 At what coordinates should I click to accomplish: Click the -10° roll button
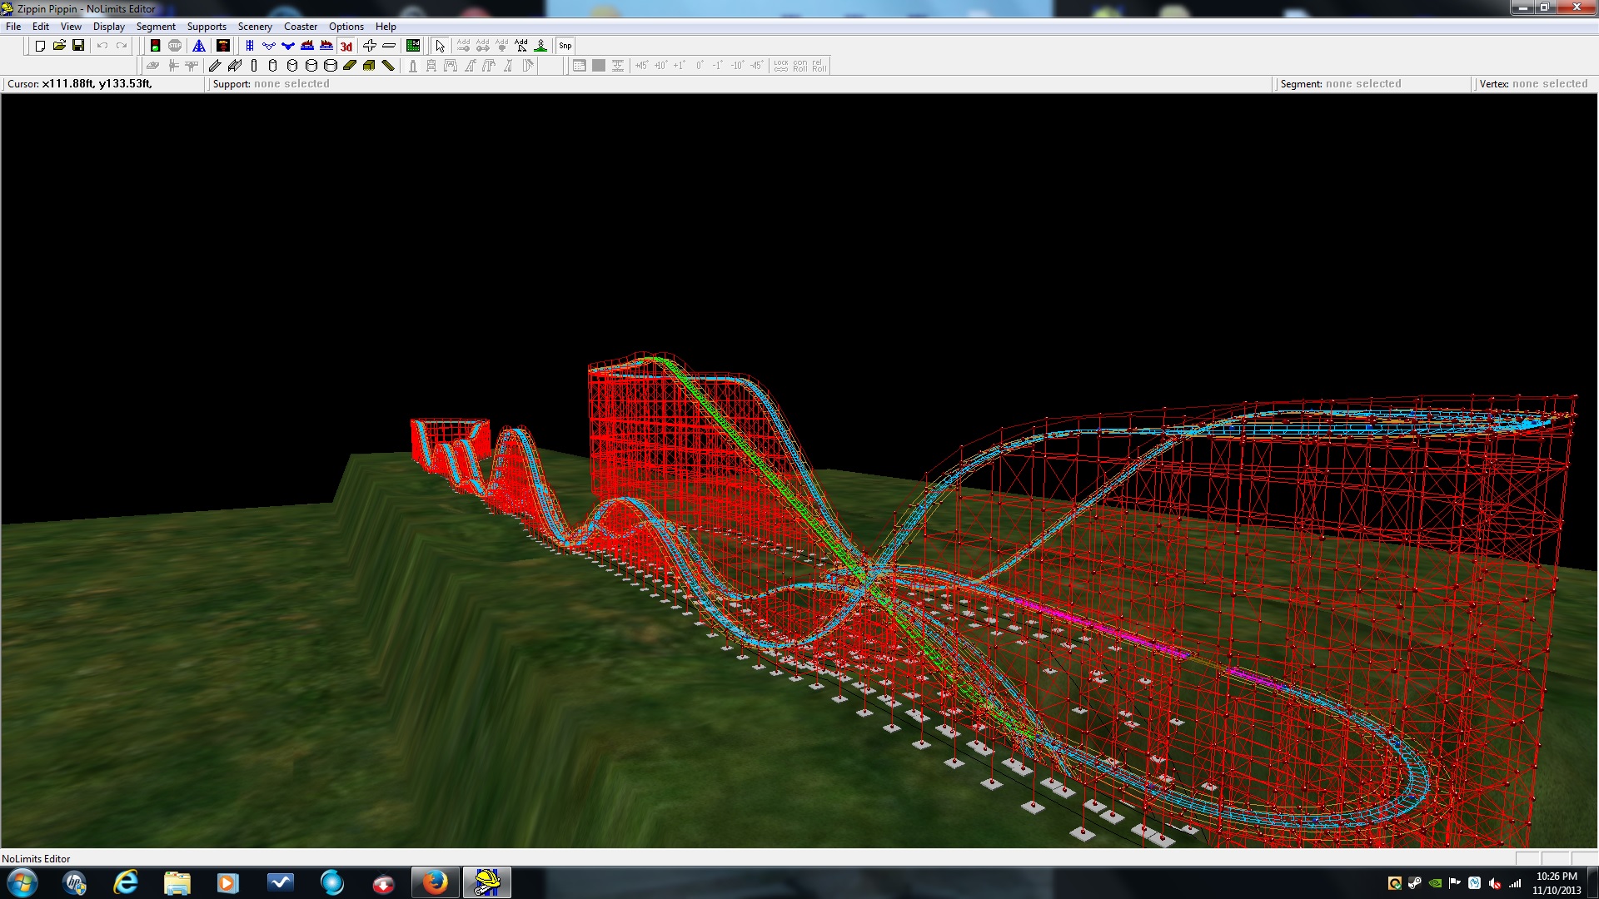[x=737, y=65]
